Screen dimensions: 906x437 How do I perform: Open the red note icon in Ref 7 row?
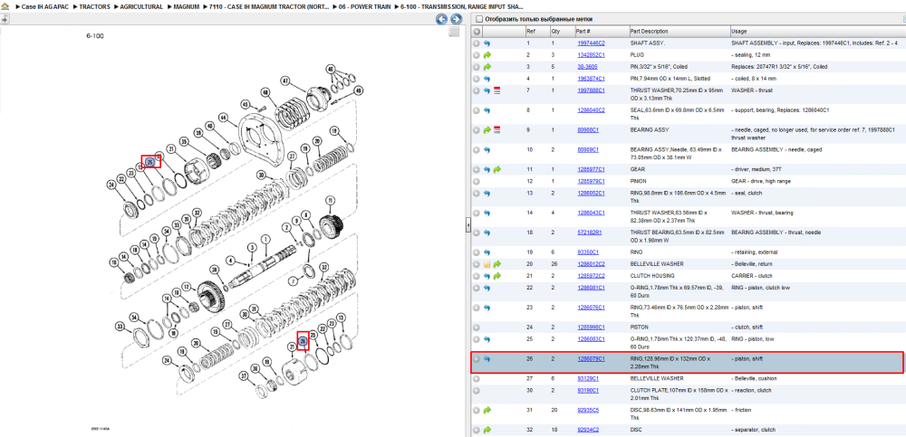point(496,90)
